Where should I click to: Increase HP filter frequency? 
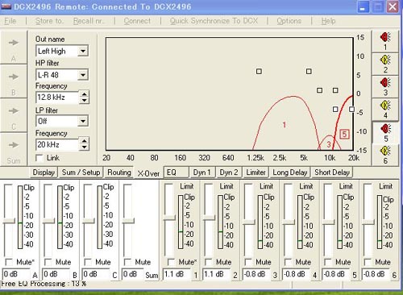pos(85,94)
